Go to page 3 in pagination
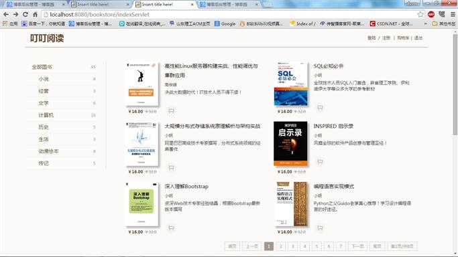 [x=292, y=246]
